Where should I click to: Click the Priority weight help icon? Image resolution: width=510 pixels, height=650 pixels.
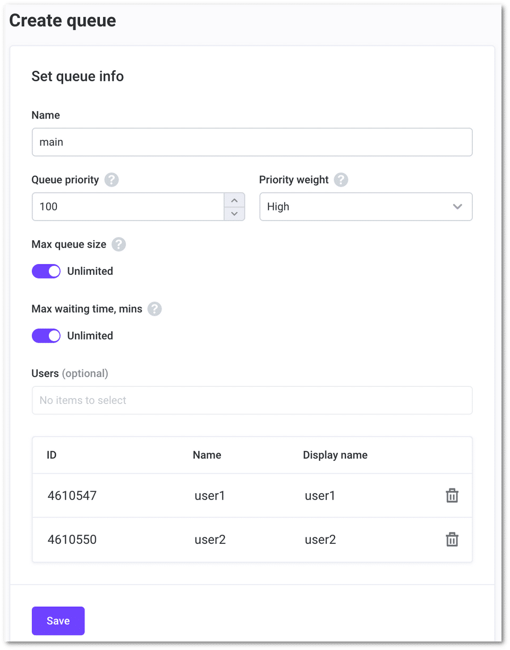click(x=341, y=180)
